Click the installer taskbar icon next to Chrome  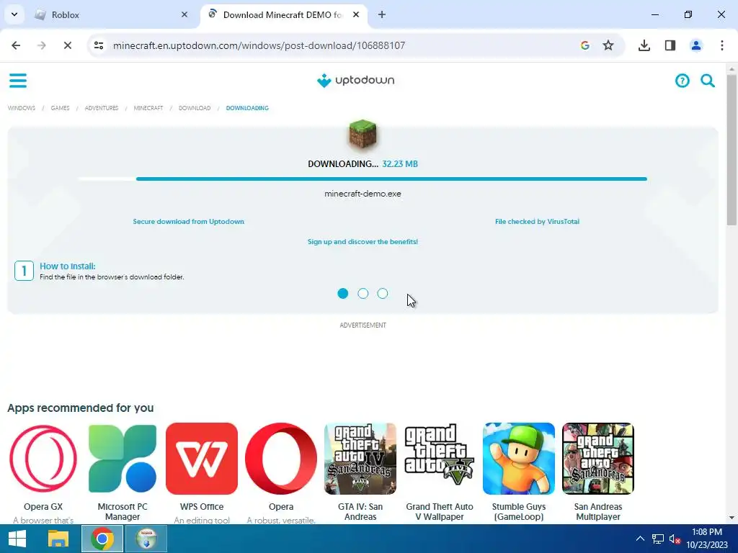coord(146,539)
